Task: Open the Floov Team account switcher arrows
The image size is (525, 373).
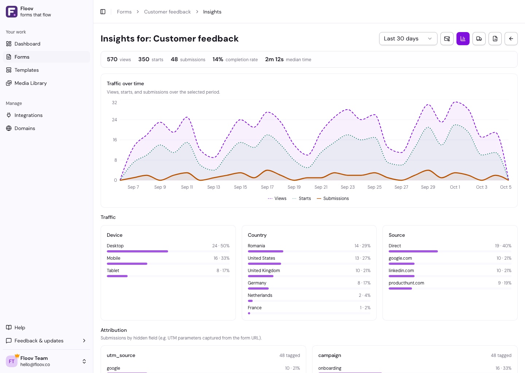Action: 84,361
